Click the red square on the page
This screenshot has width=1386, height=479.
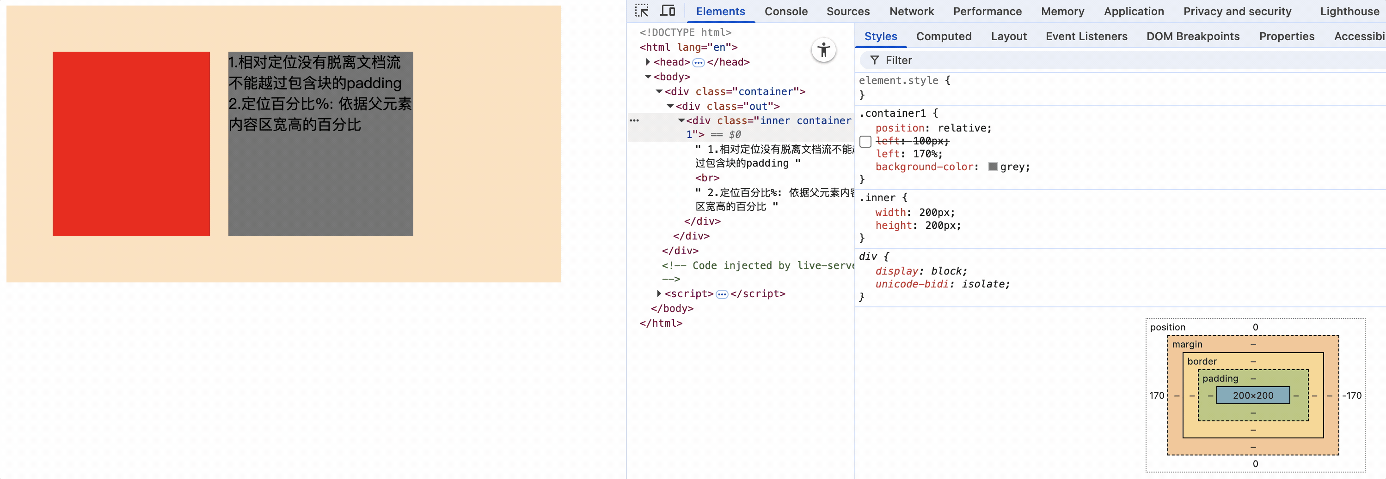(131, 144)
